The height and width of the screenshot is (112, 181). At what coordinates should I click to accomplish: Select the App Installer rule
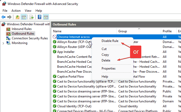(66, 52)
